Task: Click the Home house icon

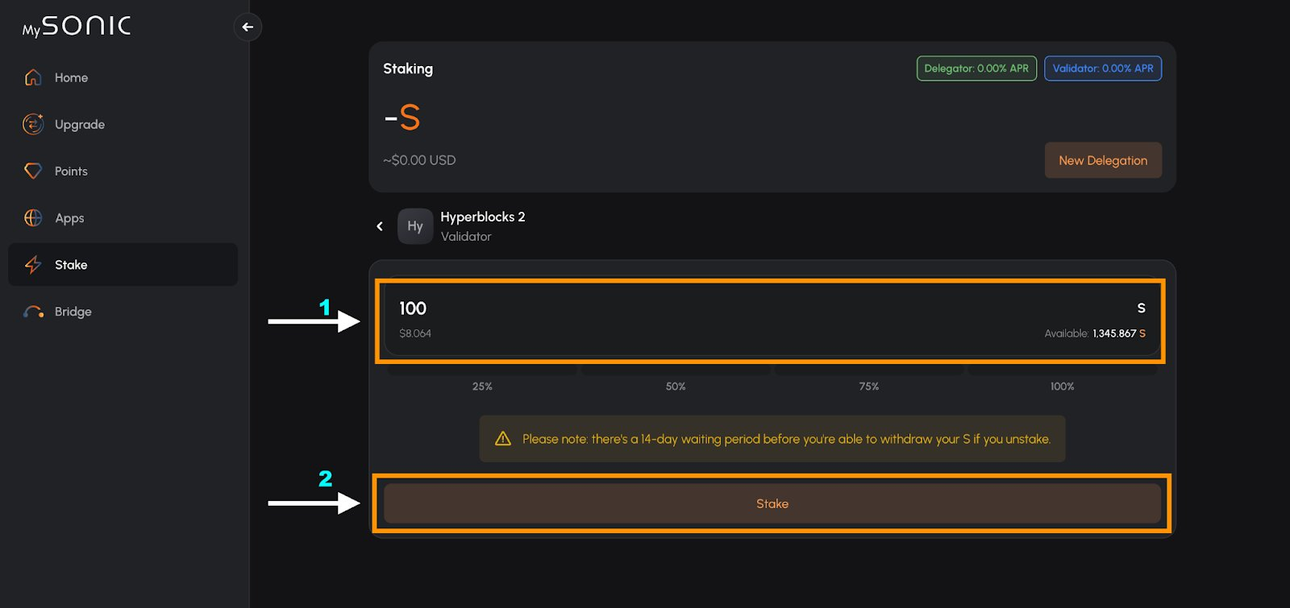Action: [x=33, y=77]
